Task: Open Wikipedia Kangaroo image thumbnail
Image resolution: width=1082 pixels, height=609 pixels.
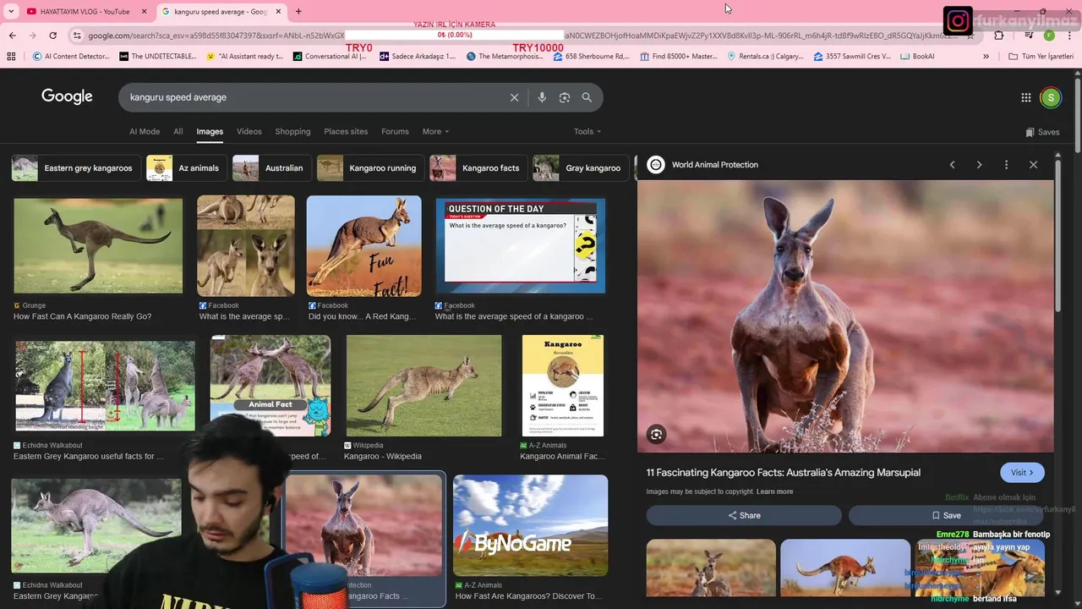Action: pyautogui.click(x=424, y=386)
